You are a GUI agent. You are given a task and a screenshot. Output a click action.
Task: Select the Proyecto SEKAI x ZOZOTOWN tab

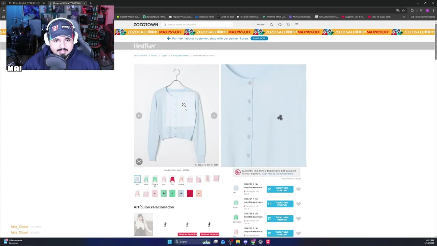coord(67,3)
